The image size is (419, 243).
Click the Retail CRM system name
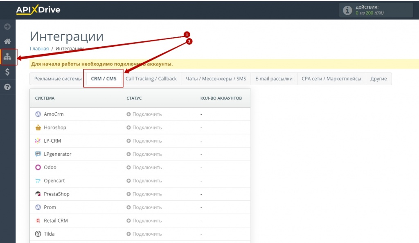coord(56,220)
